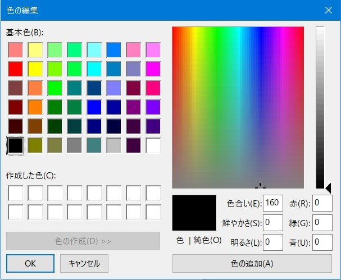The width and height of the screenshot is (341, 280).
Task: Choose the violet swatch above indigo
Action: 153,107
